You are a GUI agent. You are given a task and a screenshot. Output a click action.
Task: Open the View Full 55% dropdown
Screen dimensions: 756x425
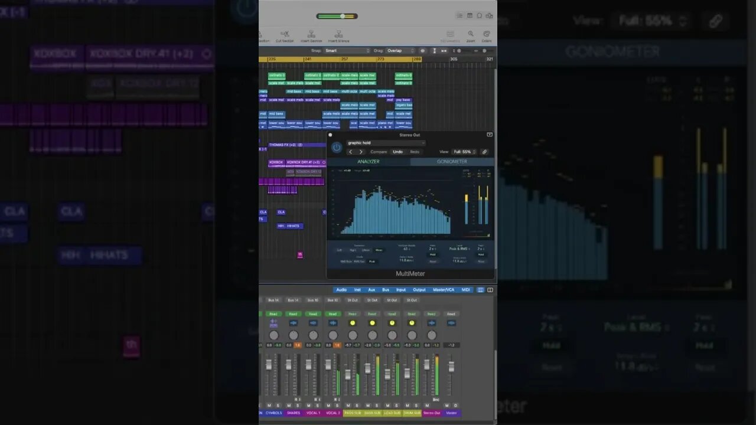[x=464, y=152]
